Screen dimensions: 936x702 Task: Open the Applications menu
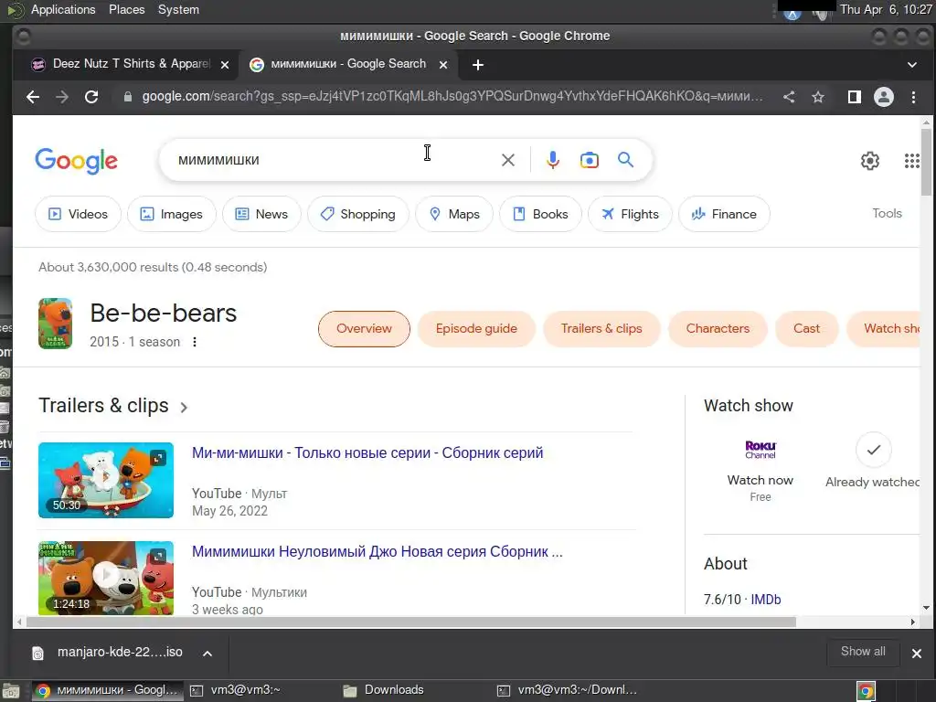click(x=63, y=9)
